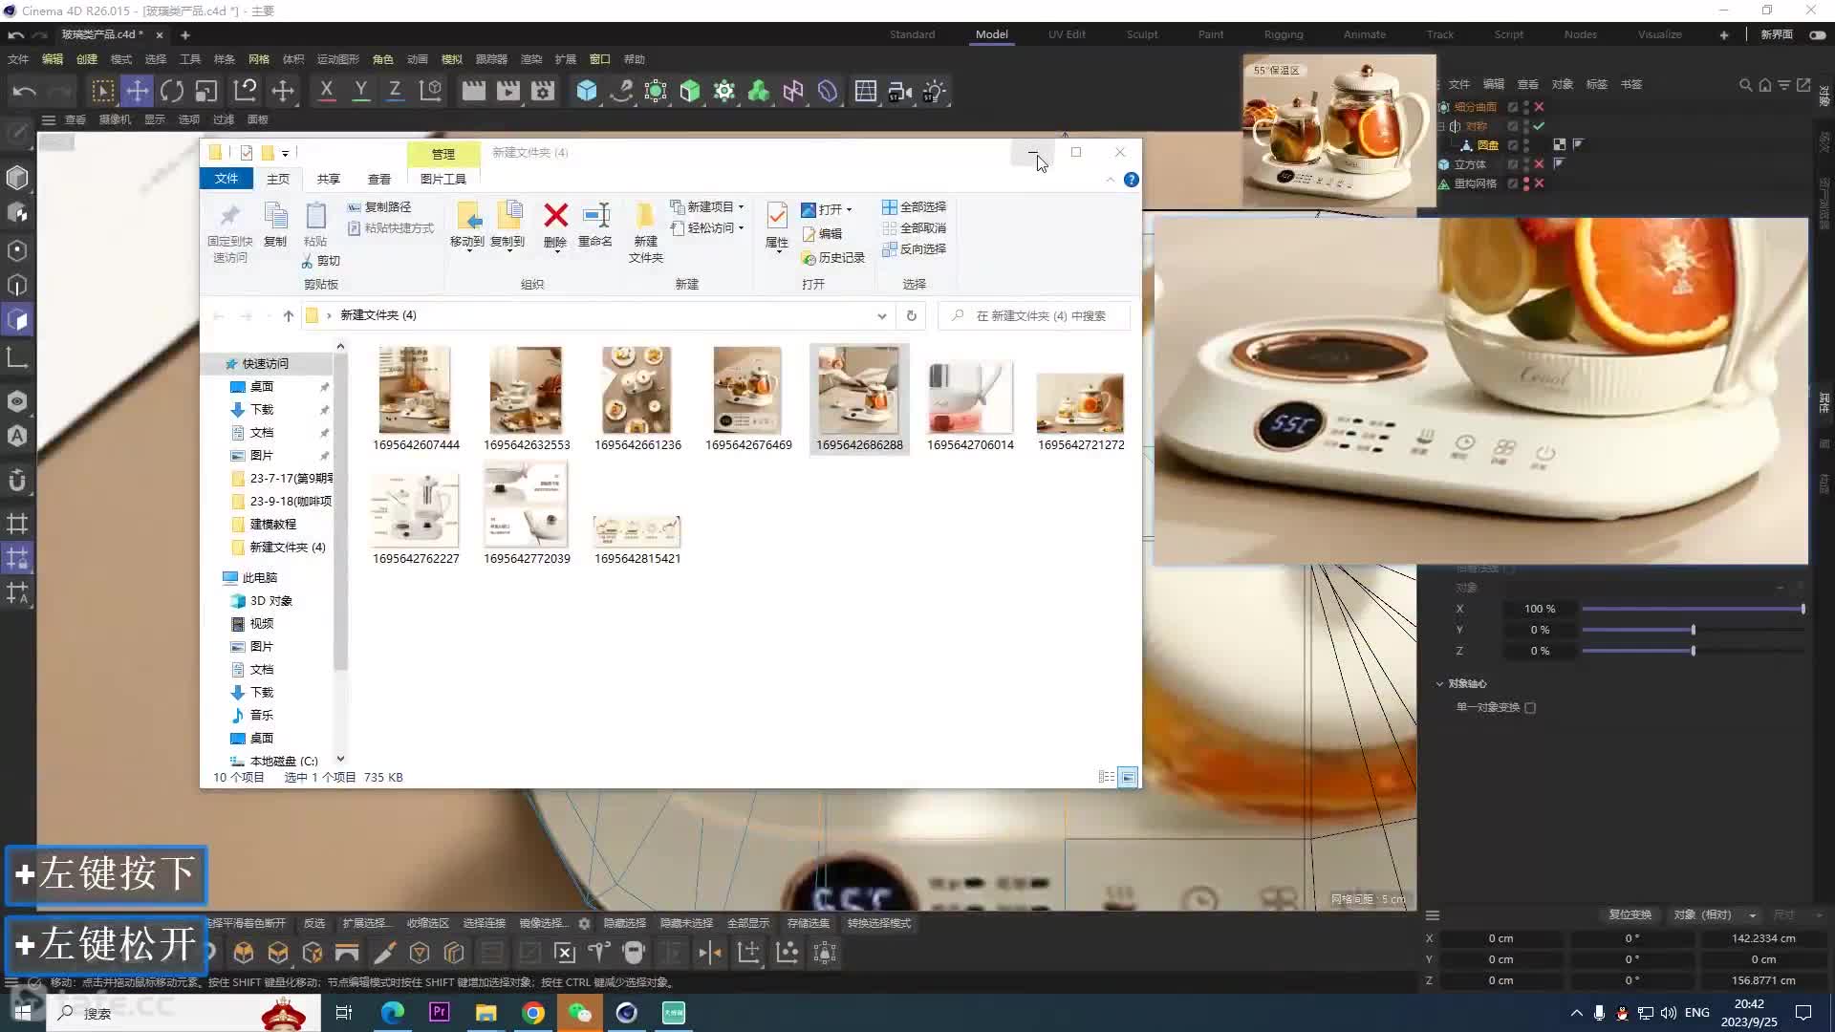
Task: Expand the Explorer address bar history dropdown
Action: (881, 315)
